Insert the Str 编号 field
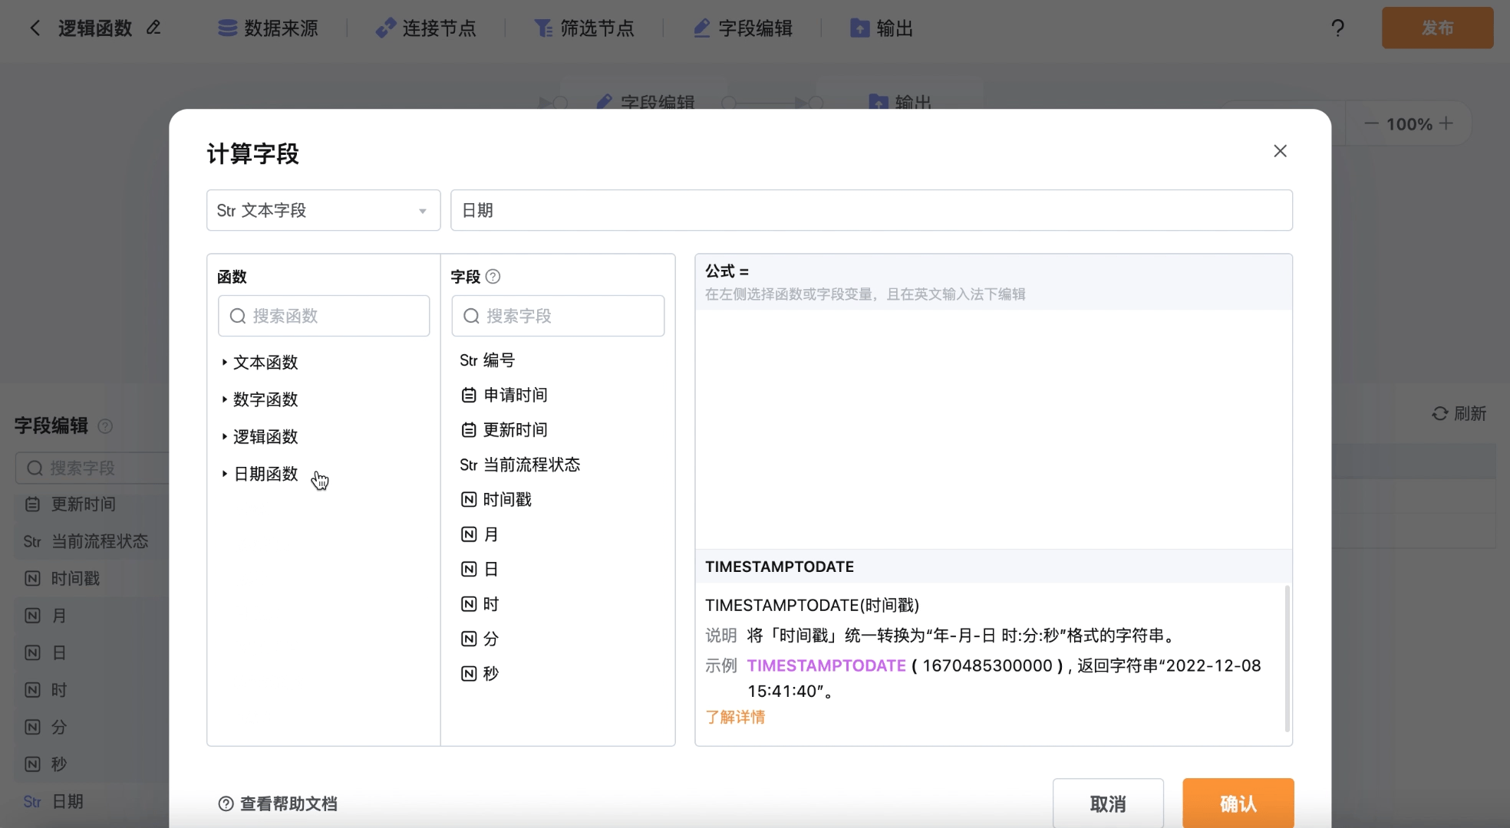This screenshot has width=1510, height=828. click(487, 360)
